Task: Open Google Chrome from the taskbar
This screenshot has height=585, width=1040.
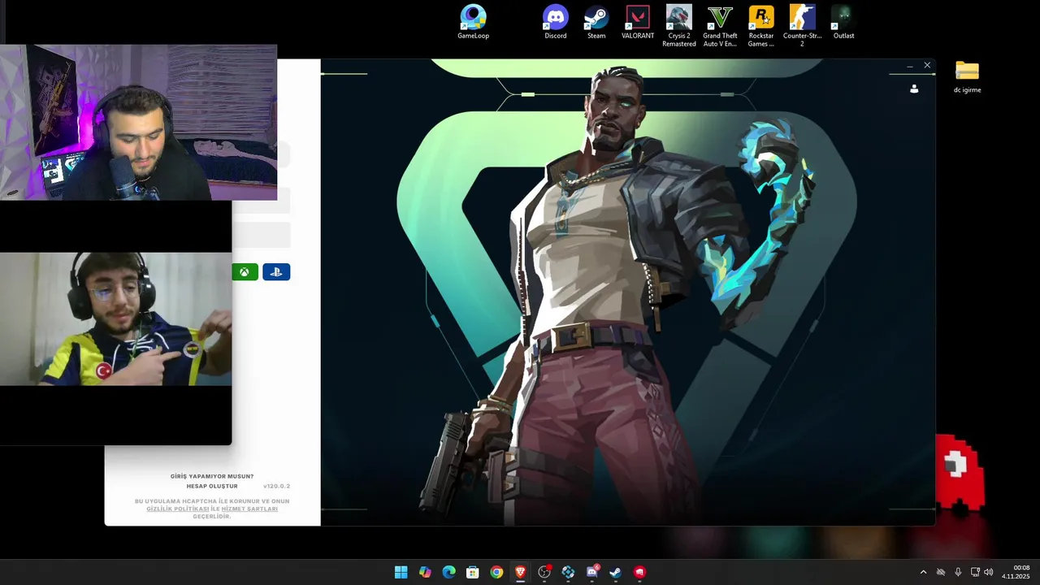Action: click(x=496, y=572)
